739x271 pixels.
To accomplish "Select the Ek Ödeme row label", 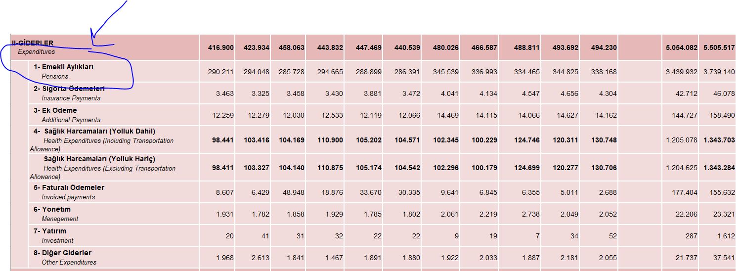I will pyautogui.click(x=55, y=111).
